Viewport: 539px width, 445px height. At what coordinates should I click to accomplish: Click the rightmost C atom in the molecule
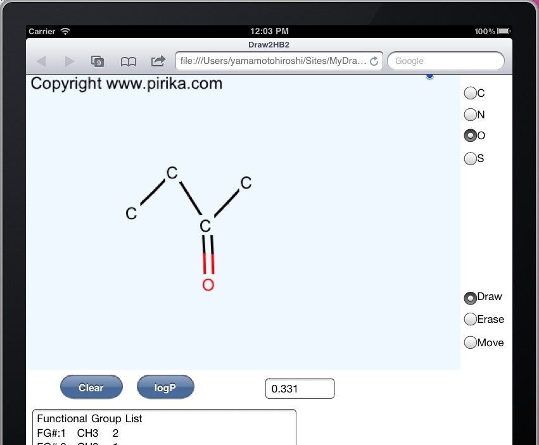(x=246, y=183)
